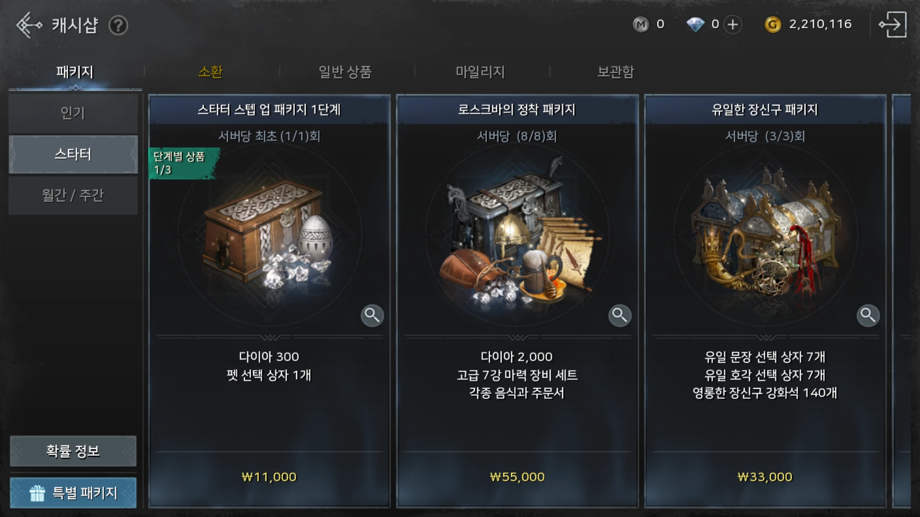Click the plus icon to add diamonds
The width and height of the screenshot is (920, 517).
[x=733, y=24]
